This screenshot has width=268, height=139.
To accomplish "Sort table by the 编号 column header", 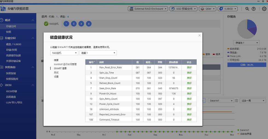I will point(91,62).
